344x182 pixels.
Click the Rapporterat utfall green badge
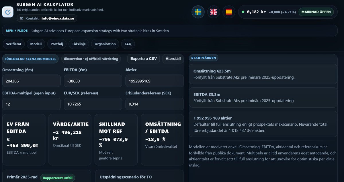(58, 178)
